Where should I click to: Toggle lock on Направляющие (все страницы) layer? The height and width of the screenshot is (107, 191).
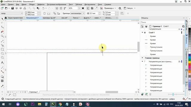tap(179, 62)
